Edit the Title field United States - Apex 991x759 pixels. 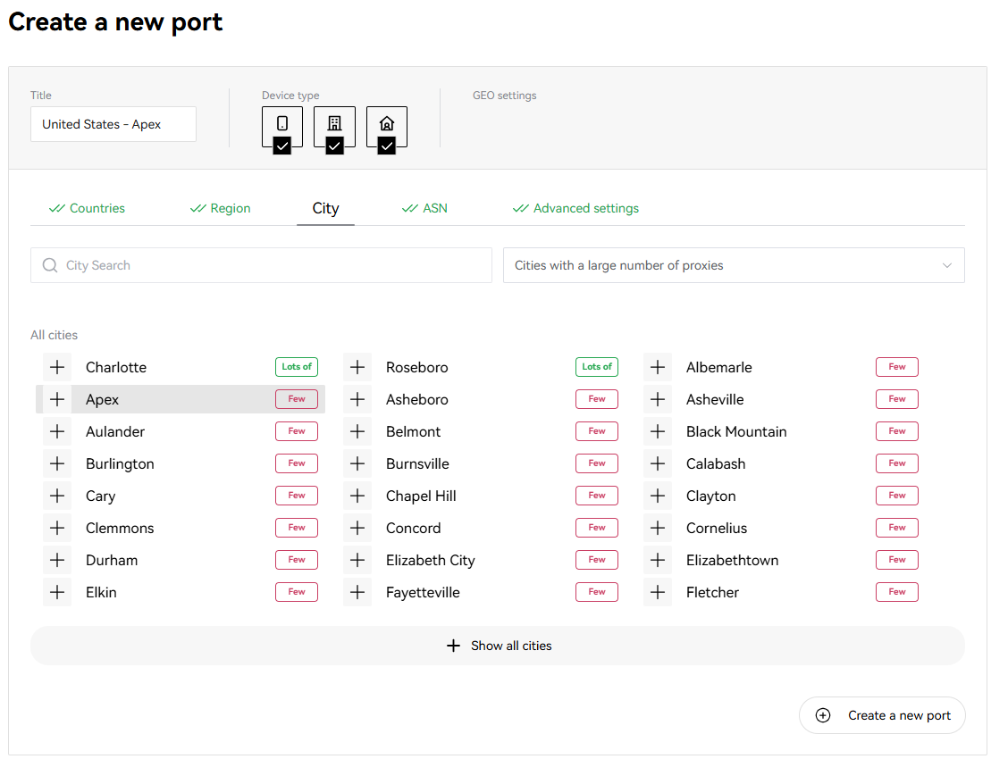coord(113,124)
